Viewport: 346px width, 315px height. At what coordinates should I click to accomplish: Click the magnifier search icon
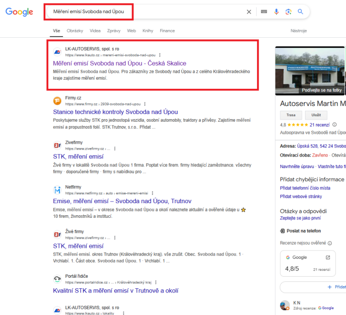[300, 12]
